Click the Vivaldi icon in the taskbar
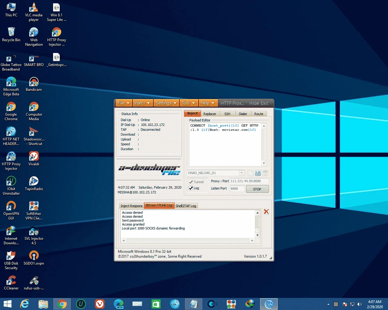The image size is (388, 310). [100, 304]
